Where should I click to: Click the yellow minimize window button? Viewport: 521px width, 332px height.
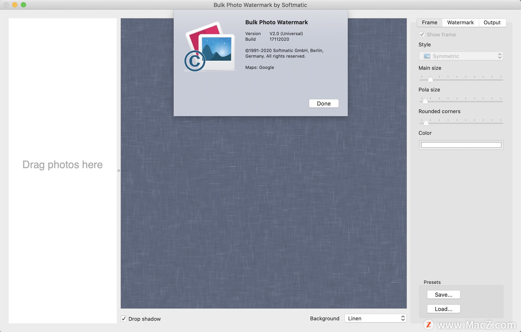point(15,5)
